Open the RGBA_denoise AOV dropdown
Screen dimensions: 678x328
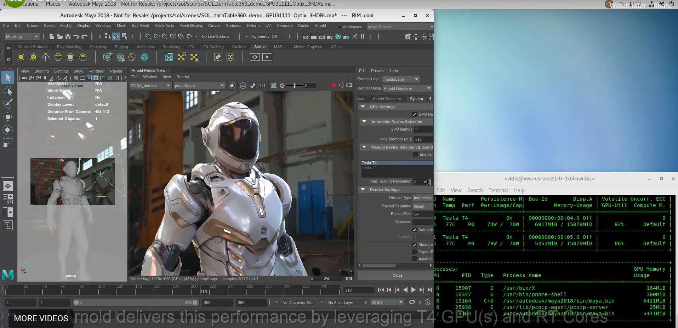tap(169, 85)
